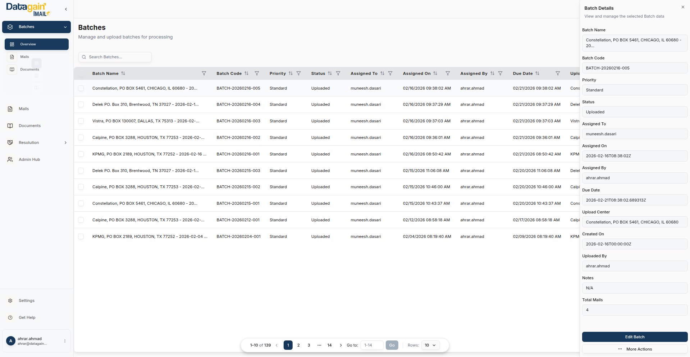This screenshot has width=690, height=357.
Task: Toggle the select-all checkbox in table header
Action: [x=82, y=73]
